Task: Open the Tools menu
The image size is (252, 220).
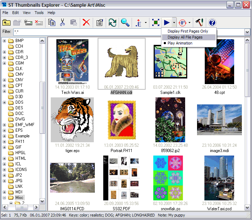Action: click(x=39, y=13)
